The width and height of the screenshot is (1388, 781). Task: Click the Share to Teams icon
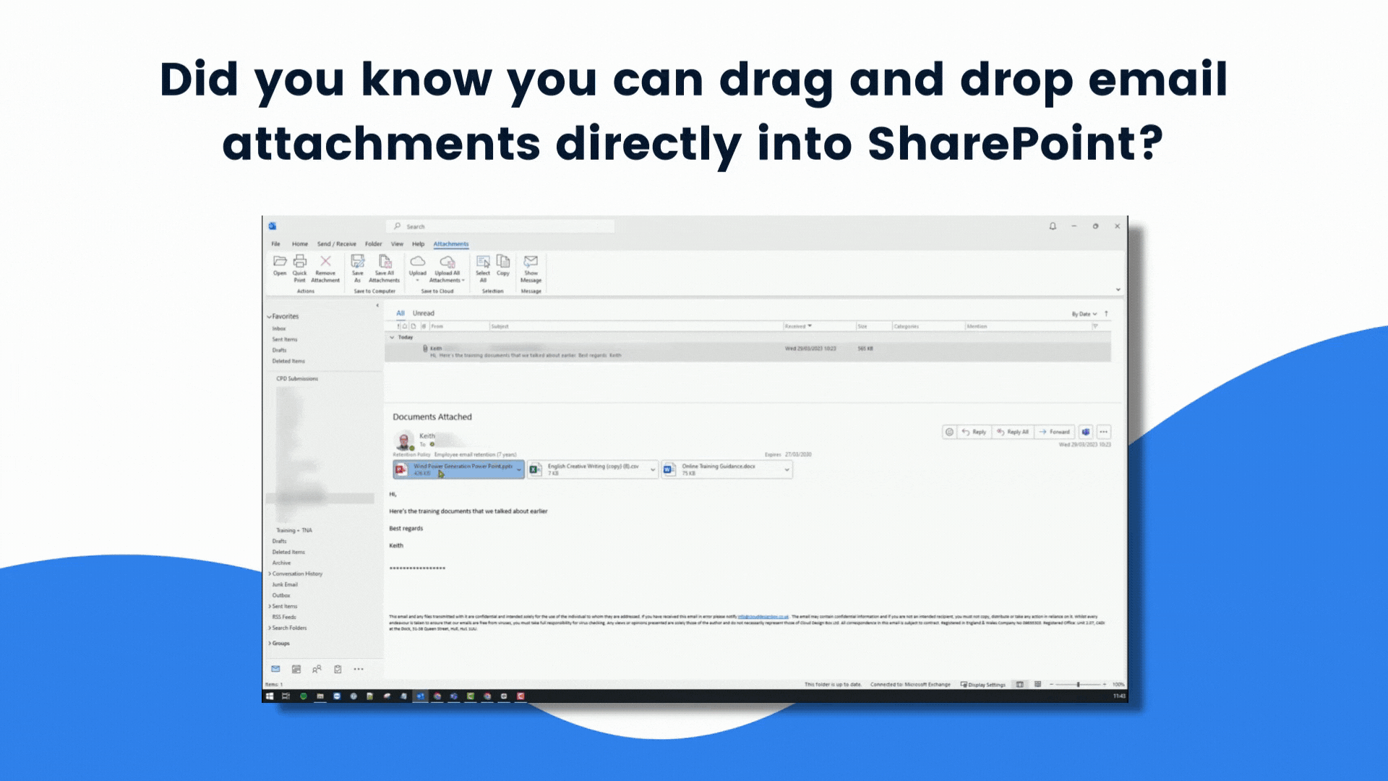(x=1086, y=432)
